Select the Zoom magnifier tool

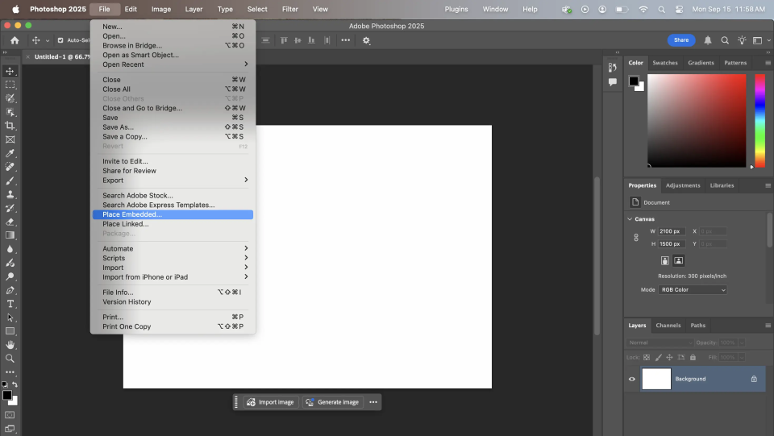pyautogui.click(x=10, y=359)
